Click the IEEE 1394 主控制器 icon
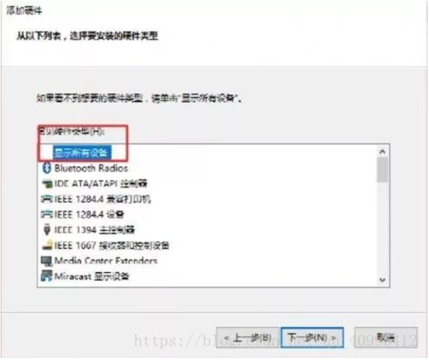This screenshot has width=429, height=360. (x=47, y=229)
